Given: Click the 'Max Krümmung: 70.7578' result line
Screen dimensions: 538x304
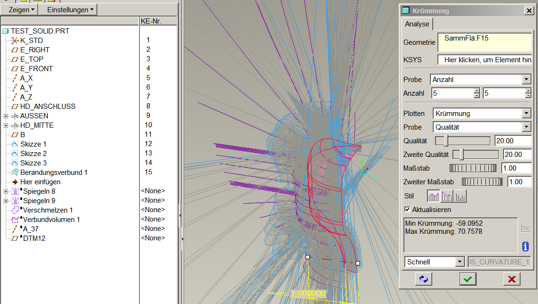Looking at the screenshot, I should pyautogui.click(x=444, y=231).
